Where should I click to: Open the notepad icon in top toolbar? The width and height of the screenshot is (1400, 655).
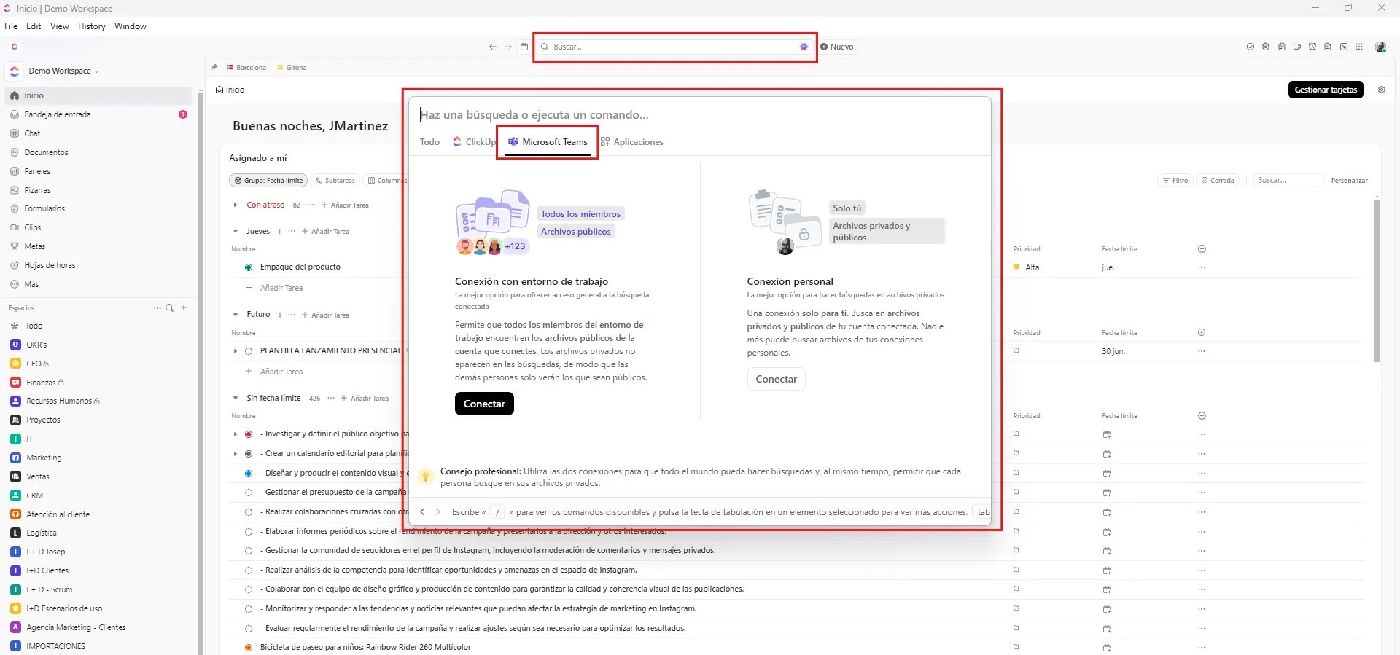[x=1282, y=47]
